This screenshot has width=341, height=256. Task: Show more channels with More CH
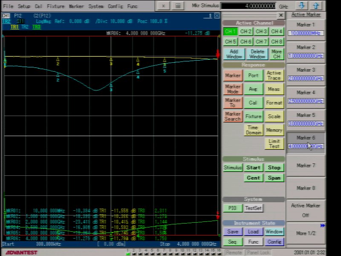pos(276,54)
